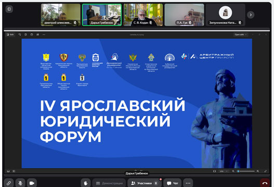Click the Дарья Гребенюк presenter name label
The width and height of the screenshot is (274, 187).
point(137,173)
